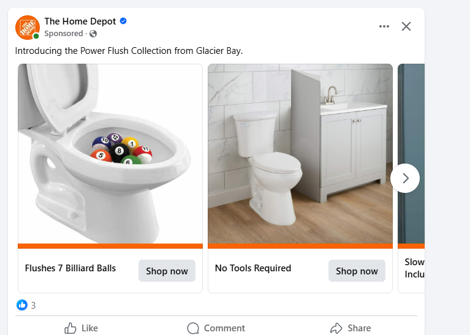Click the Sponsored label
The image size is (470, 335).
pos(63,34)
